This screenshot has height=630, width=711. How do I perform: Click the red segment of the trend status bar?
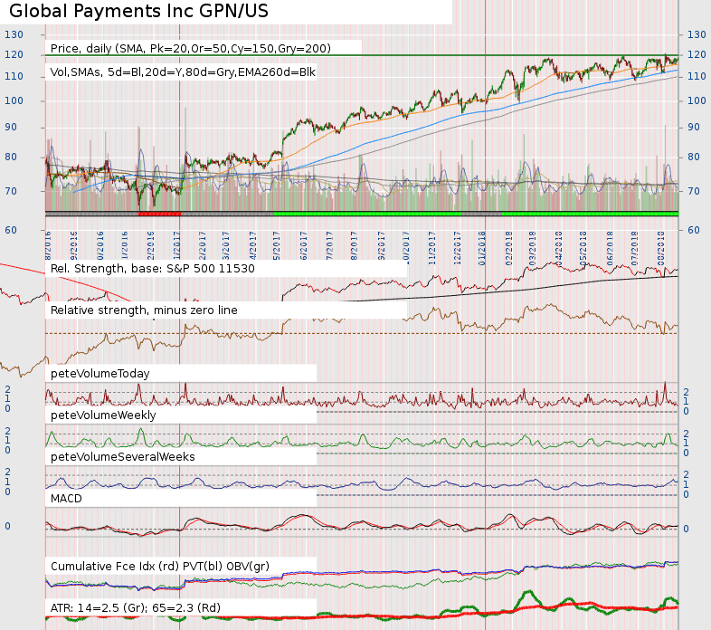pos(159,213)
